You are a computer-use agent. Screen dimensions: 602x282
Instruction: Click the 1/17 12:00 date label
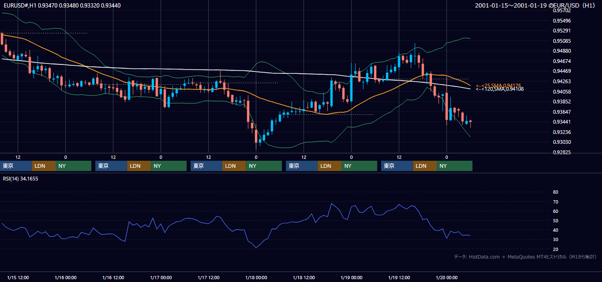pos(209,278)
